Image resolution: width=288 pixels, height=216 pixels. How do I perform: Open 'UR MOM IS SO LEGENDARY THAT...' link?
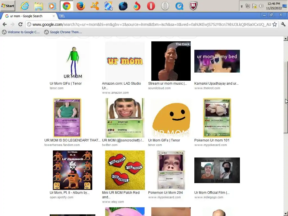72,140
